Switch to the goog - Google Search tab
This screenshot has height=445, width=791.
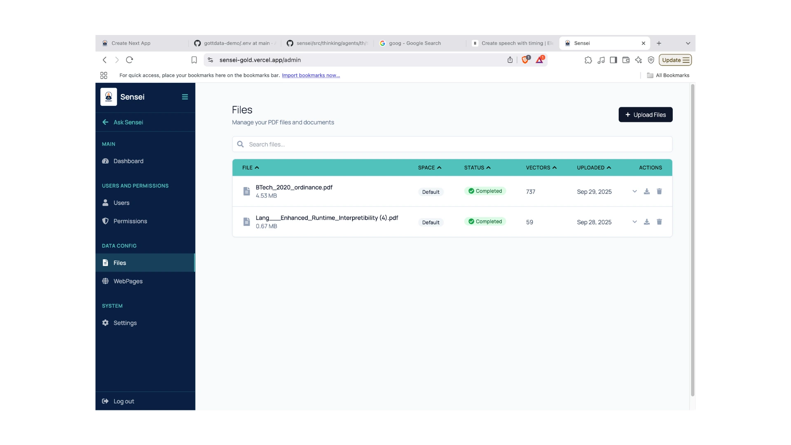[420, 43]
